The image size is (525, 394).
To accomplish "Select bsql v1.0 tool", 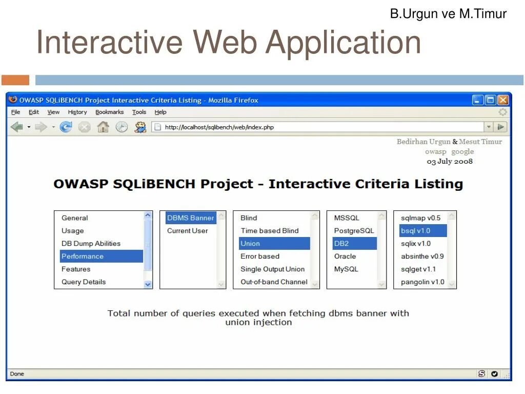I will coord(423,231).
